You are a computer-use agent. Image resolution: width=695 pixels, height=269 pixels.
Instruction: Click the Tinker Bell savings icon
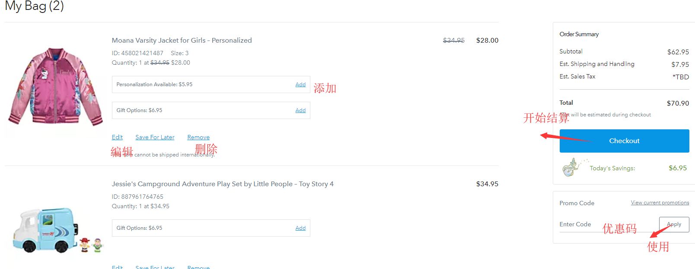pos(571,167)
